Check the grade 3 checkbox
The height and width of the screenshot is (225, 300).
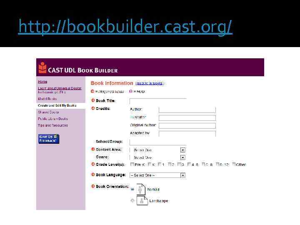[179, 164]
